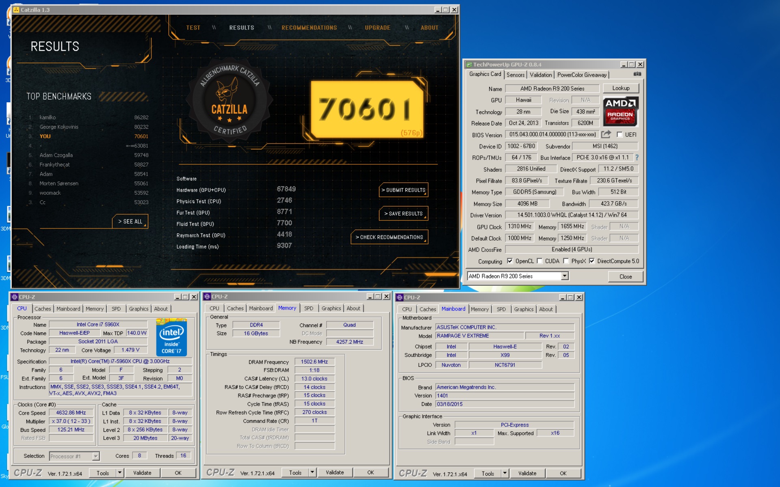This screenshot has height=487, width=780.
Task: Open the RECOMMENDATIONS tab in Catzilla
Action: 309,28
